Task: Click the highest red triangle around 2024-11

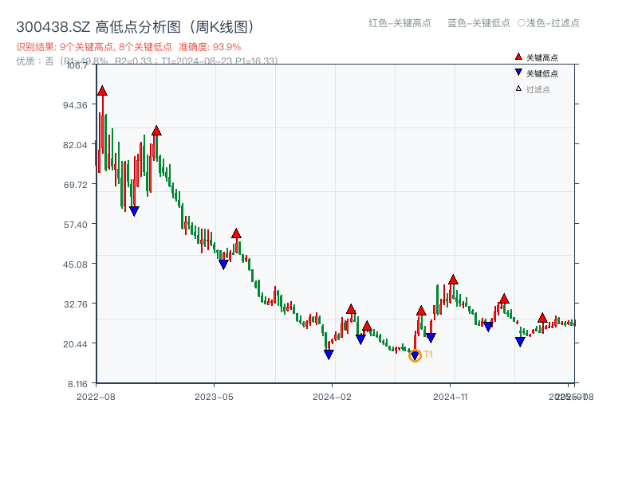Action: (454, 279)
